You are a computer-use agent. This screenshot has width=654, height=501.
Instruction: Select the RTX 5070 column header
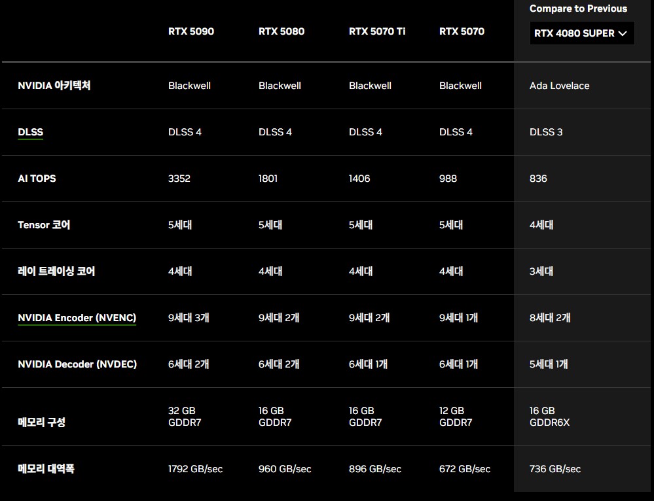pyautogui.click(x=462, y=31)
